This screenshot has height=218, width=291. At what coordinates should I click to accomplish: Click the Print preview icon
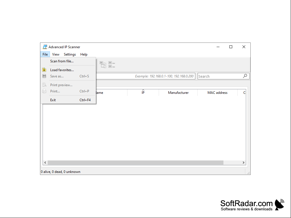pyautogui.click(x=44, y=85)
